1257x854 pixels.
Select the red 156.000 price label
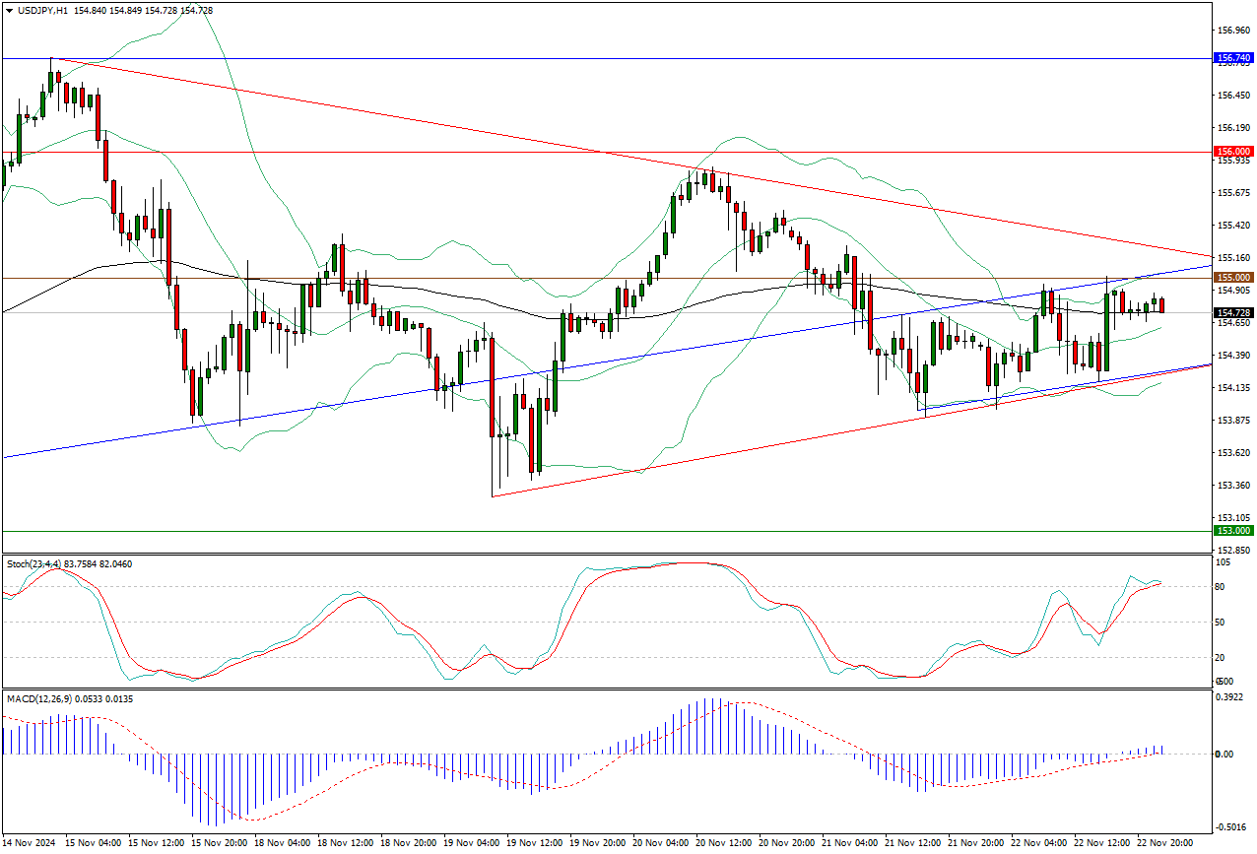1233,152
